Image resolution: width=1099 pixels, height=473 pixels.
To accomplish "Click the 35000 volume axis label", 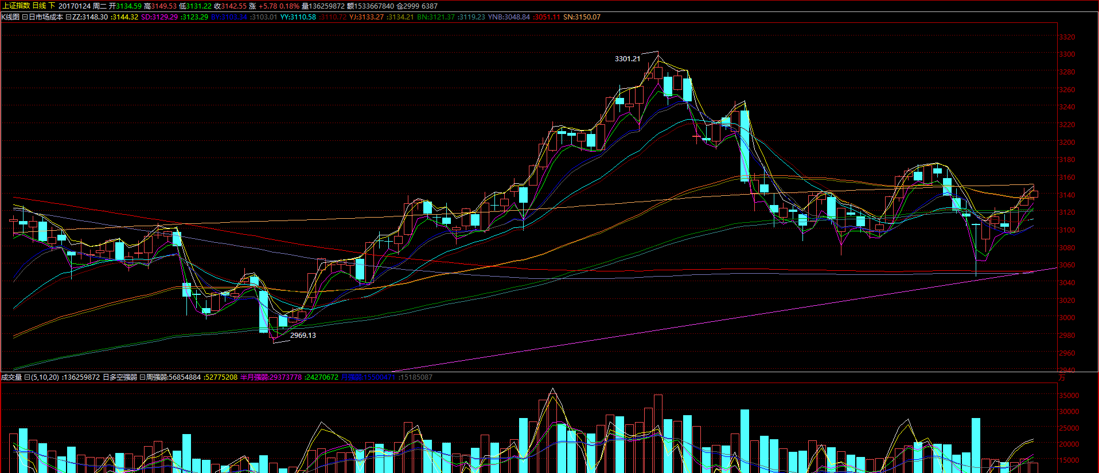I will click(x=1069, y=396).
